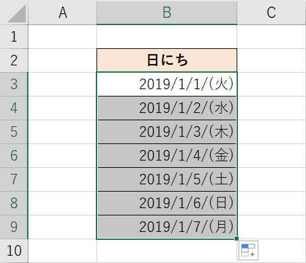Image resolution: width=306 pixels, height=263 pixels.
Task: Open the Auto Fill Options icon
Action: point(249,250)
